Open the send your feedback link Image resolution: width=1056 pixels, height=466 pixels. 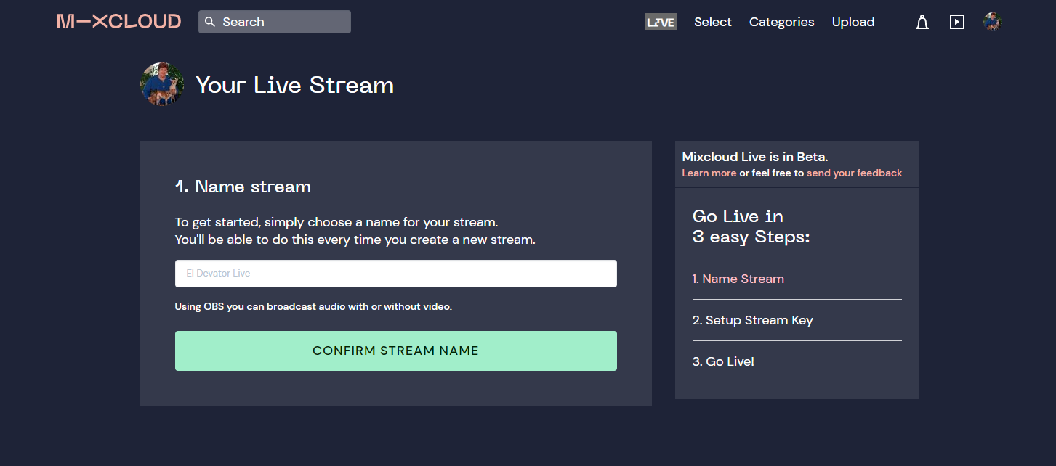855,173
